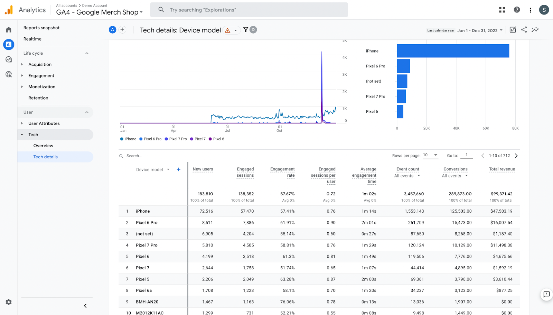This screenshot has height=315, width=553.
Task: Open the report title dropdown arrow
Action: tap(236, 30)
